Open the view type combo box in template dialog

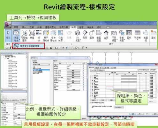(41, 65)
